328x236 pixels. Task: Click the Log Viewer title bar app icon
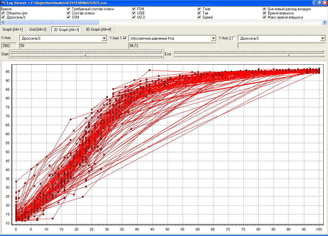tap(3, 3)
